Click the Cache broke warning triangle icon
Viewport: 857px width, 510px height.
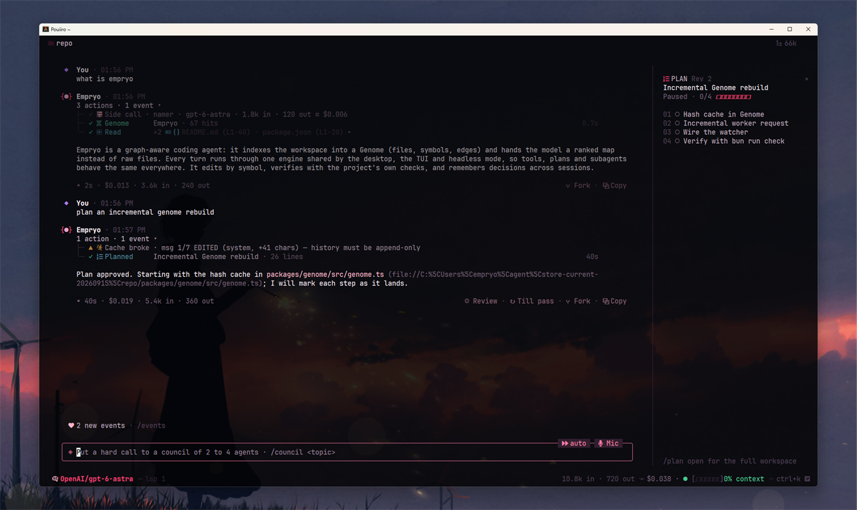[x=91, y=248]
